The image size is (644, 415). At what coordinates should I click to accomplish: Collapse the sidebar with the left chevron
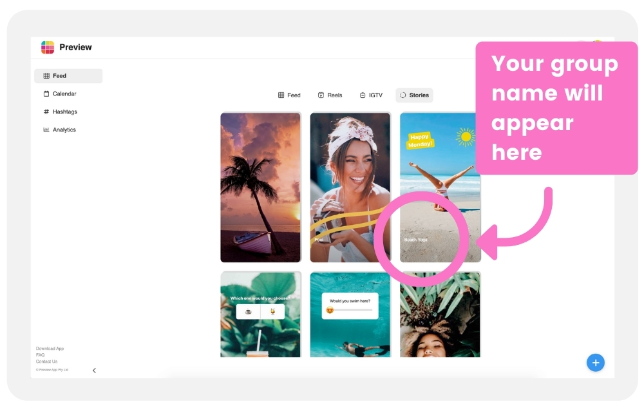[x=94, y=371]
